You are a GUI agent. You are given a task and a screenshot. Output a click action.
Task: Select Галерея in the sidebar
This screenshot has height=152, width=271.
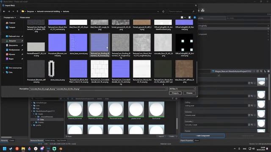pyautogui.click(x=10, y=27)
